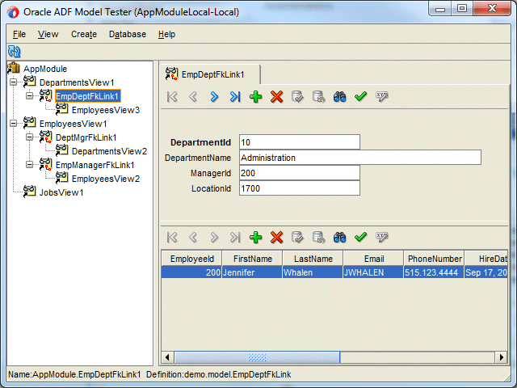The width and height of the screenshot is (517, 388).
Task: Delete employee row with lower red X
Action: (x=276, y=237)
